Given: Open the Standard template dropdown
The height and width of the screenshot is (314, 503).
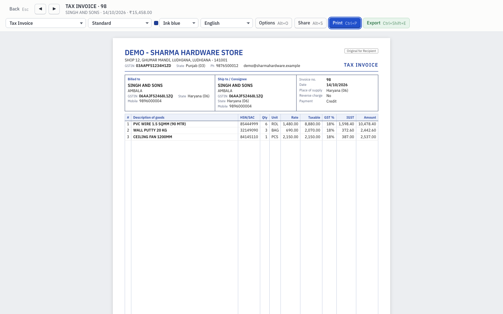Looking at the screenshot, I should [x=120, y=23].
